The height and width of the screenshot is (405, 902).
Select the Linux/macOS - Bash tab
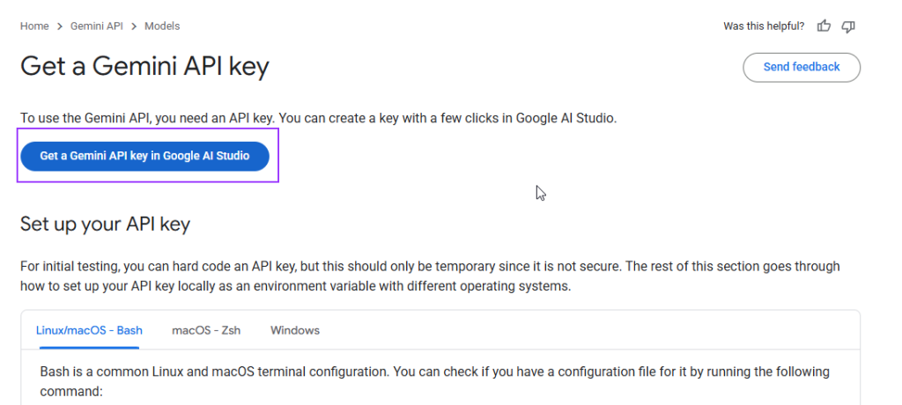(x=89, y=330)
